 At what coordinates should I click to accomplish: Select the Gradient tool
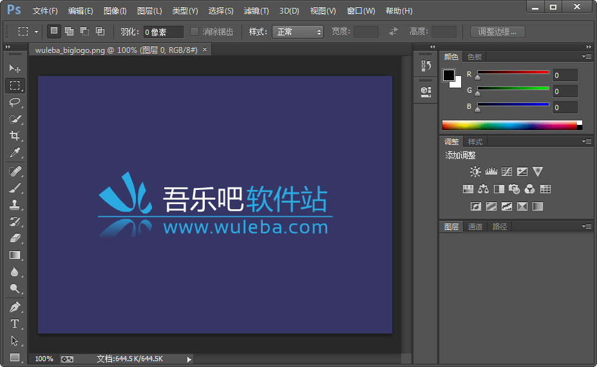[15, 255]
